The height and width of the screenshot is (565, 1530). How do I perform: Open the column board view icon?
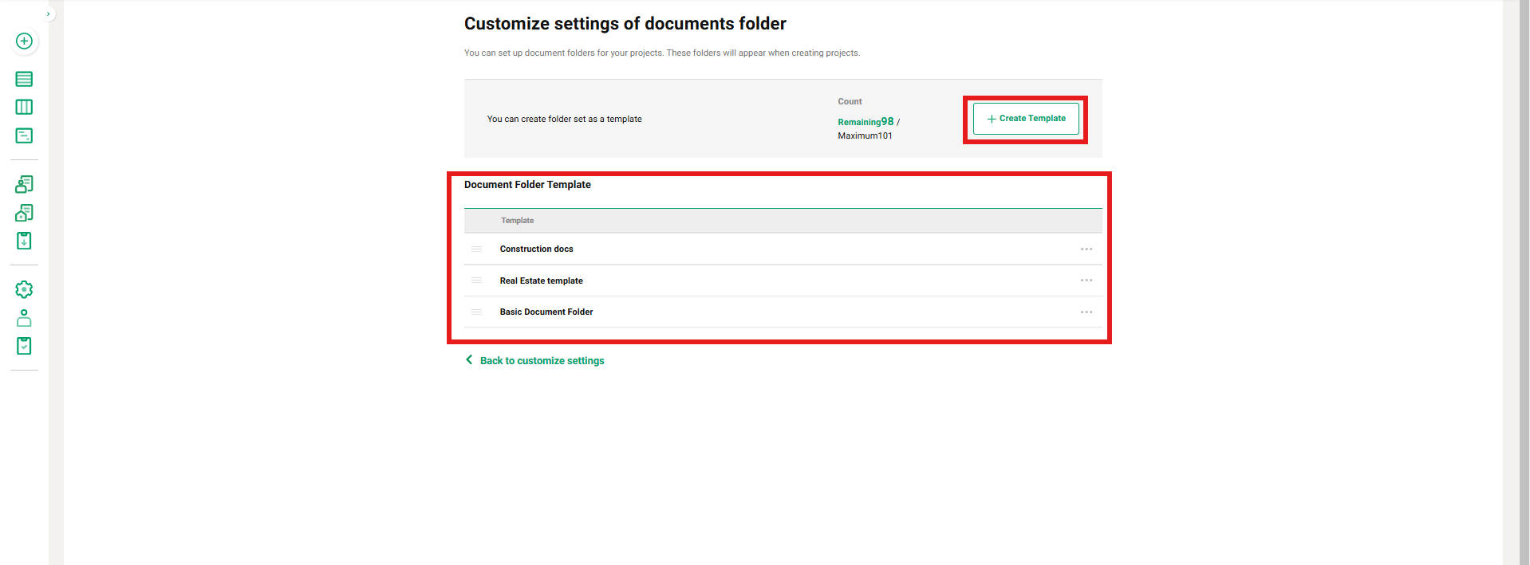coord(24,107)
